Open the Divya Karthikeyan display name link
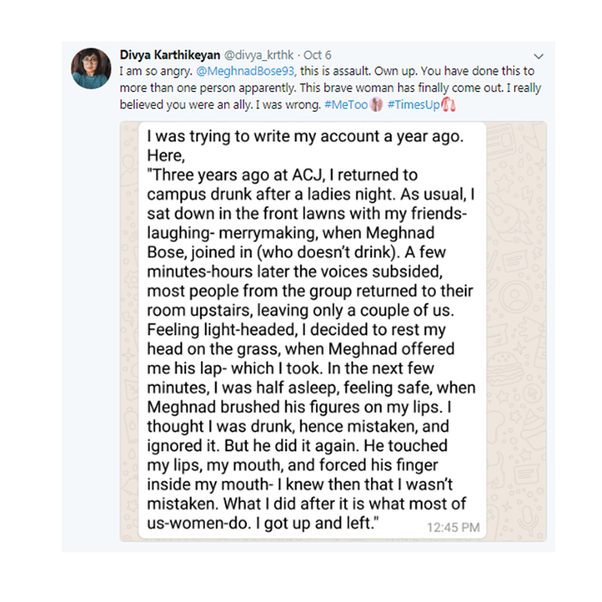This screenshot has height=602, width=602. (170, 55)
